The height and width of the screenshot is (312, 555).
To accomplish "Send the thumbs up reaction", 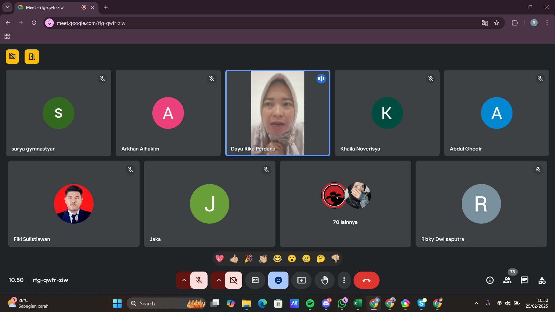I will (x=234, y=259).
